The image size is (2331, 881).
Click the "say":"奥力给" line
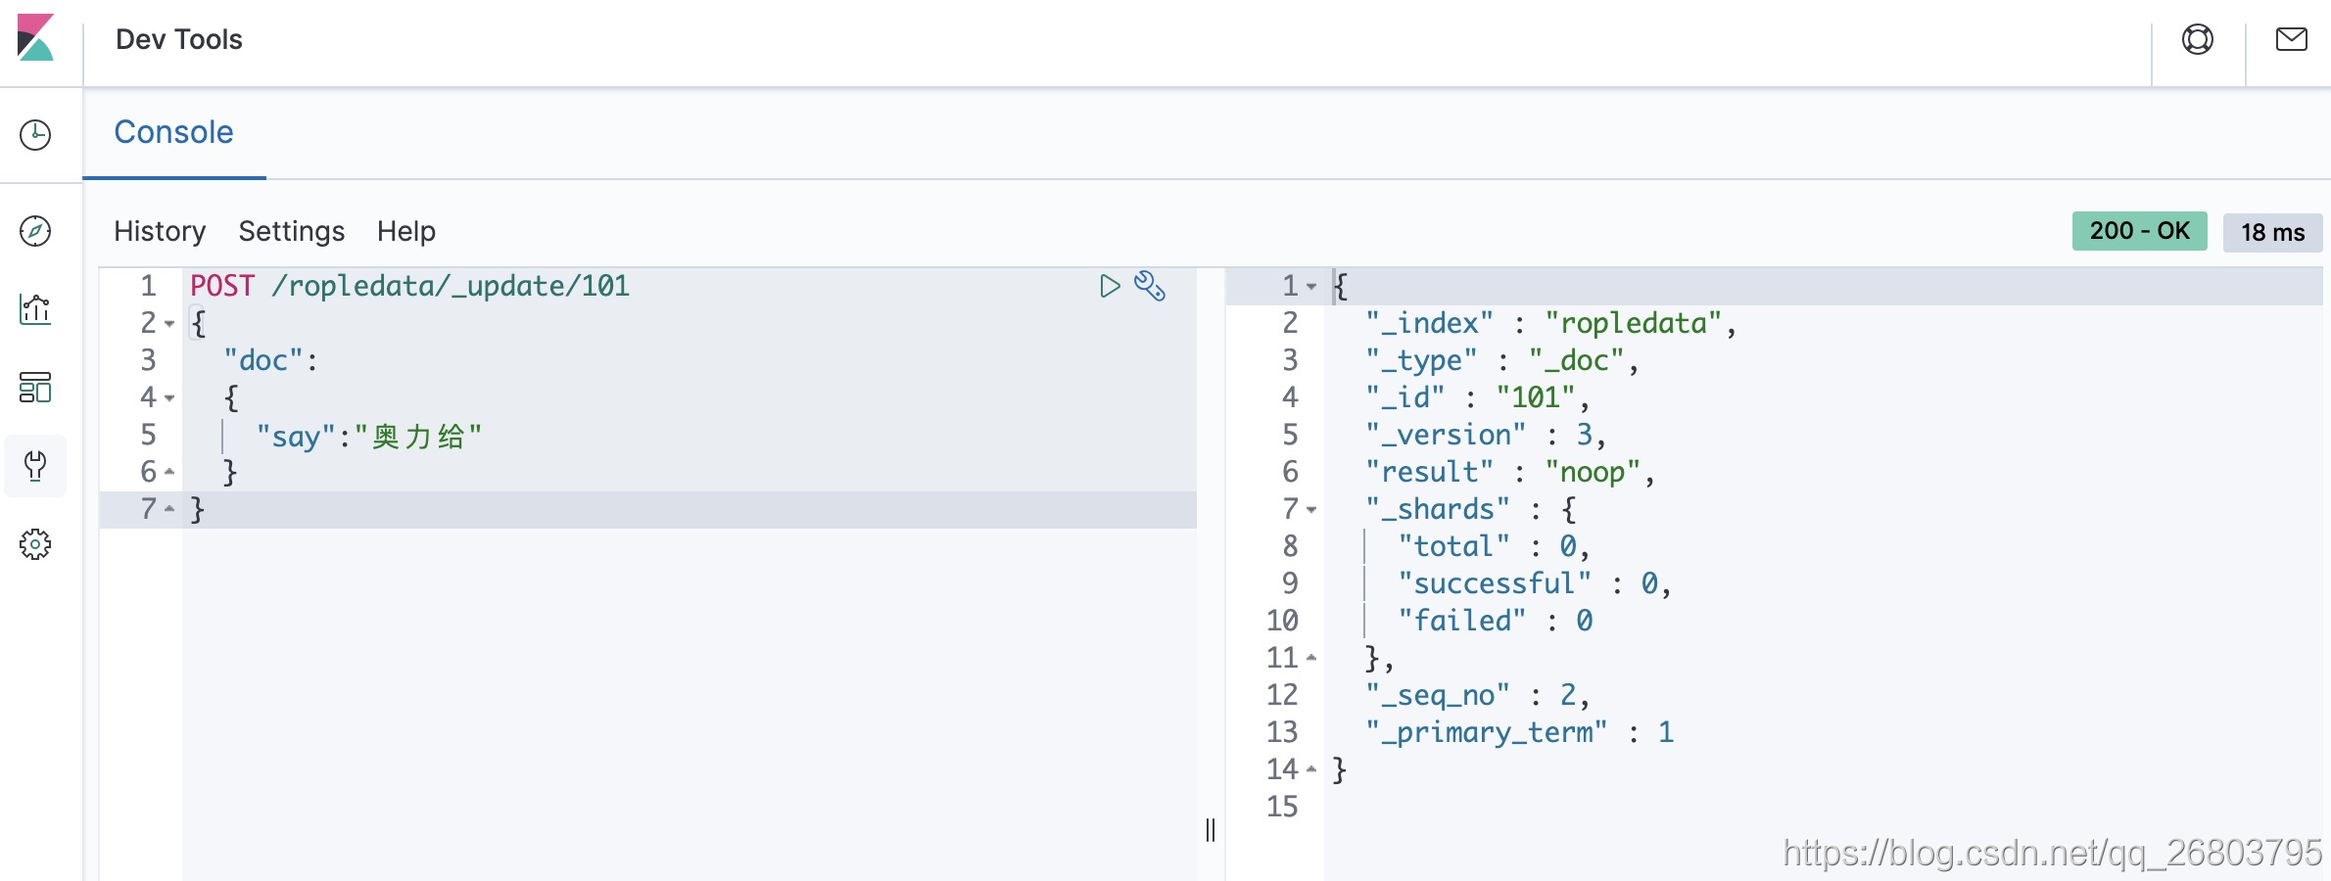[x=369, y=436]
